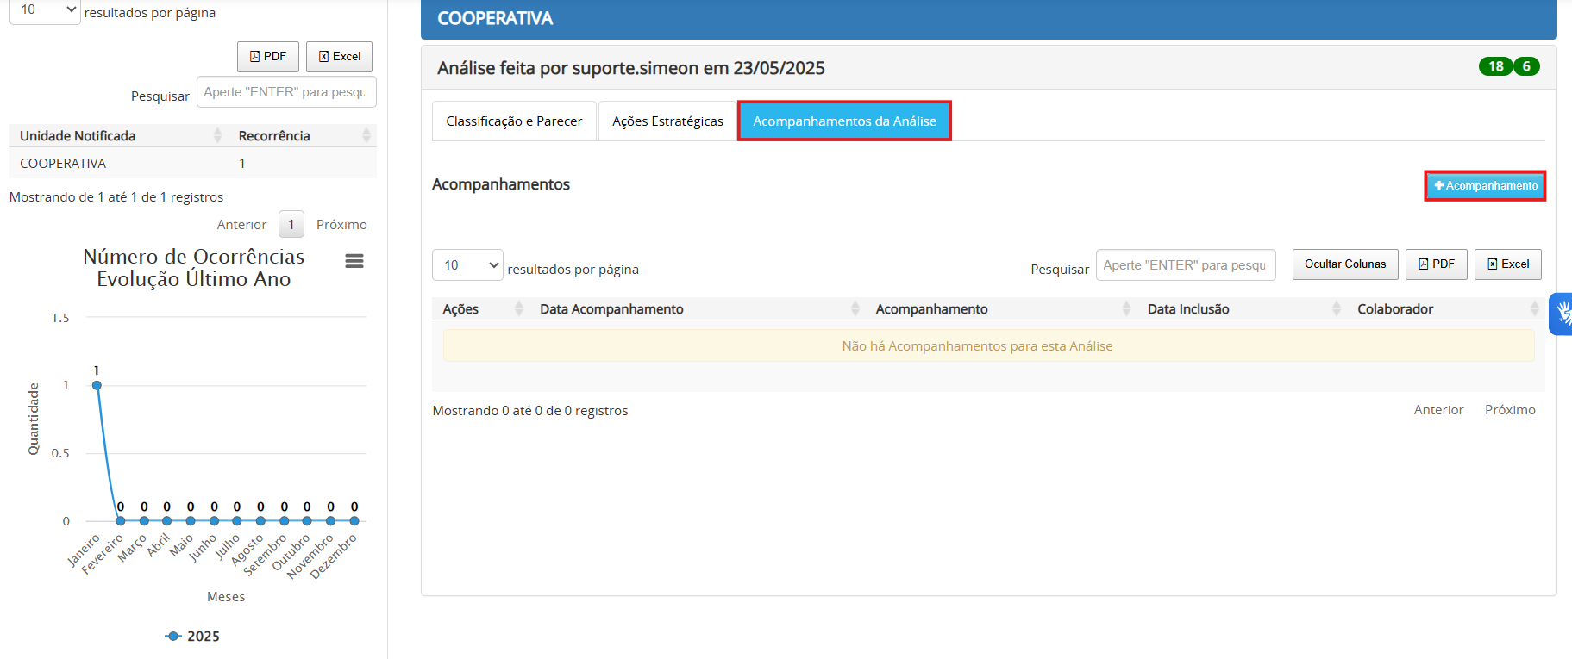Switch to Classificação e Parecer tab
The height and width of the screenshot is (659, 1572).
click(x=514, y=121)
